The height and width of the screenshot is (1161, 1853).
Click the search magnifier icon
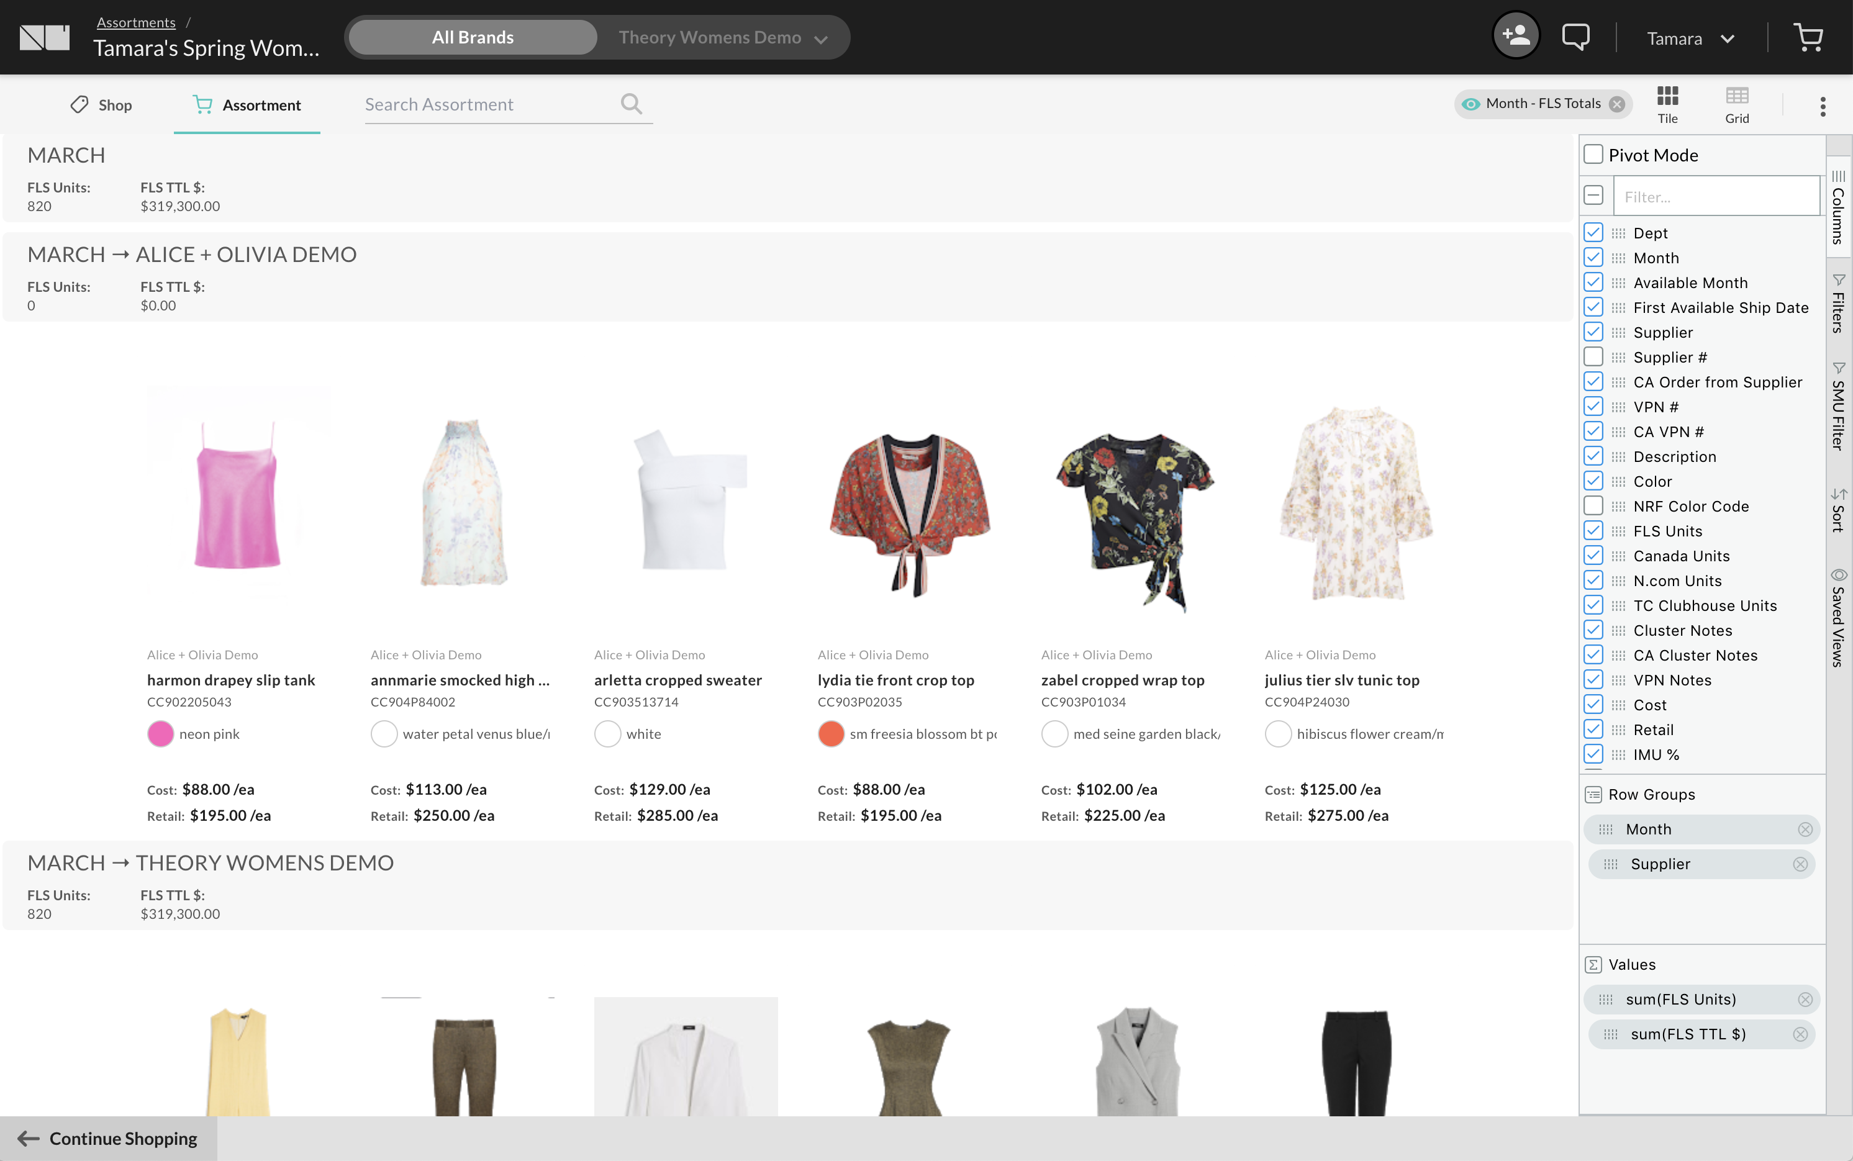pyautogui.click(x=632, y=104)
